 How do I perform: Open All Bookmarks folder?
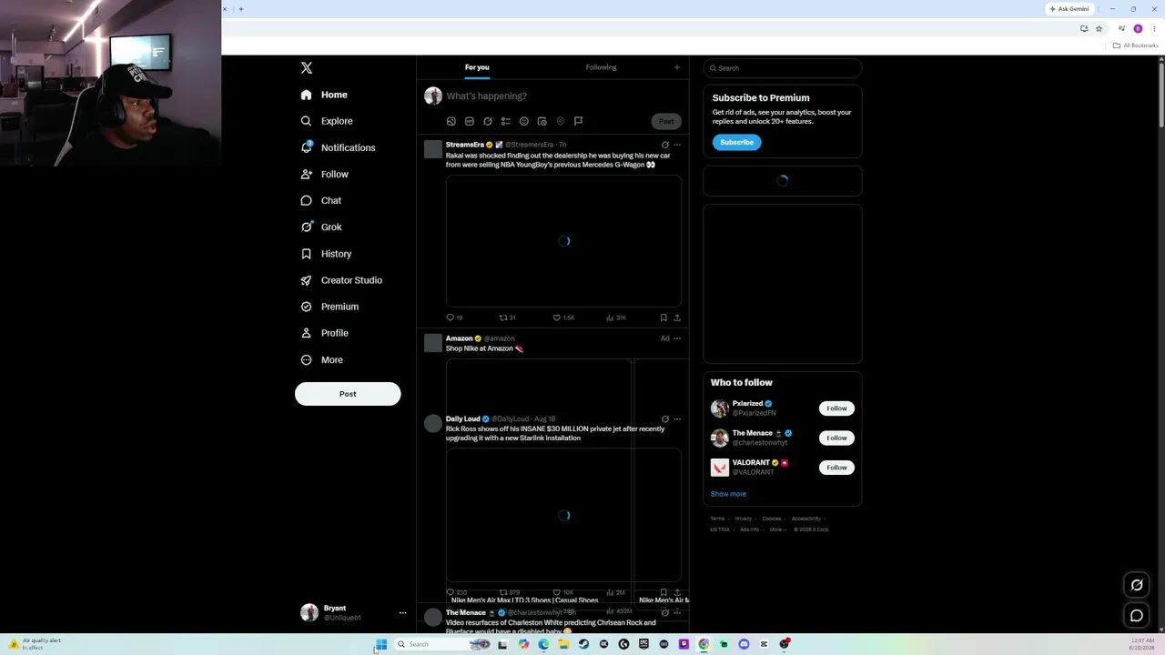click(x=1135, y=45)
